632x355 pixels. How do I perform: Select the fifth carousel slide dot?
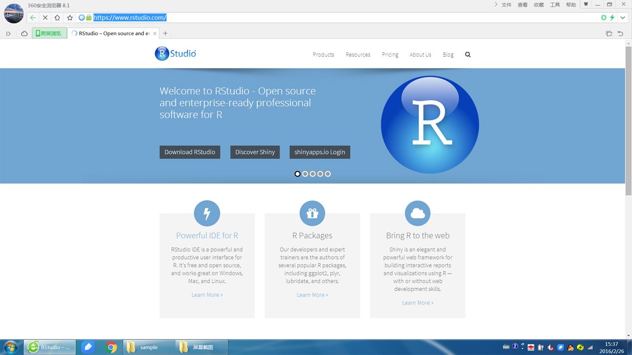tap(328, 174)
